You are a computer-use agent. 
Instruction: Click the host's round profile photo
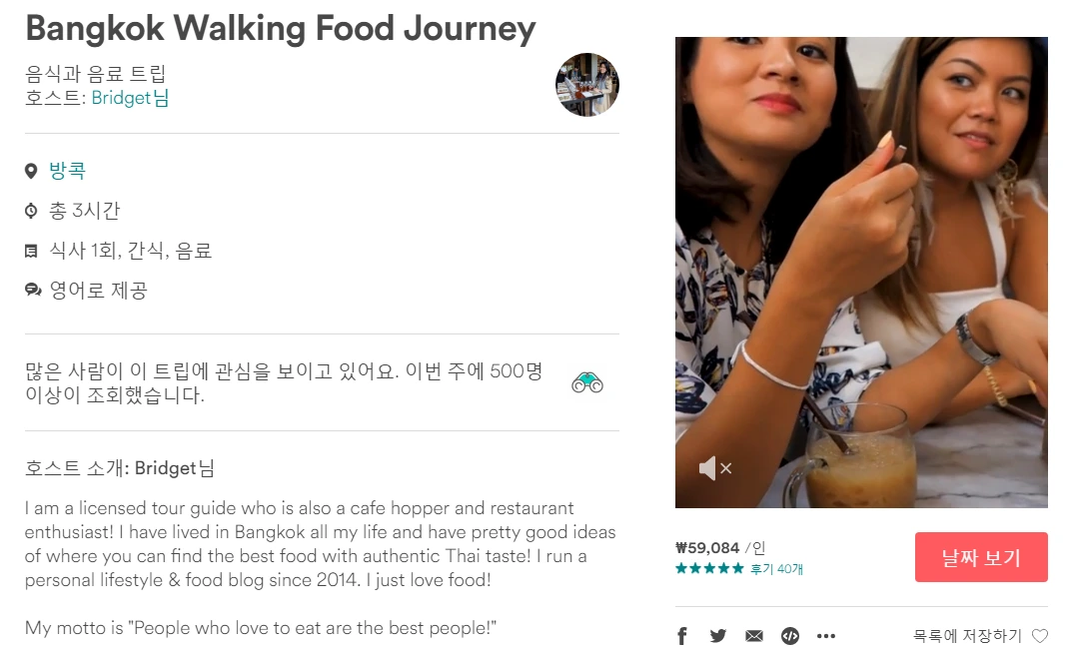click(x=587, y=85)
